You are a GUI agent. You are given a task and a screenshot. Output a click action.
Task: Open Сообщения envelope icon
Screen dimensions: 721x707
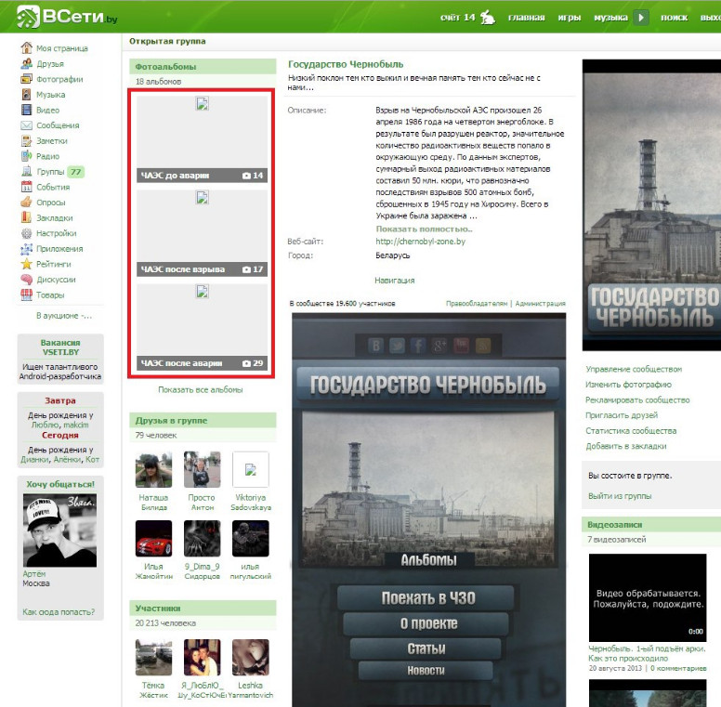[27, 125]
